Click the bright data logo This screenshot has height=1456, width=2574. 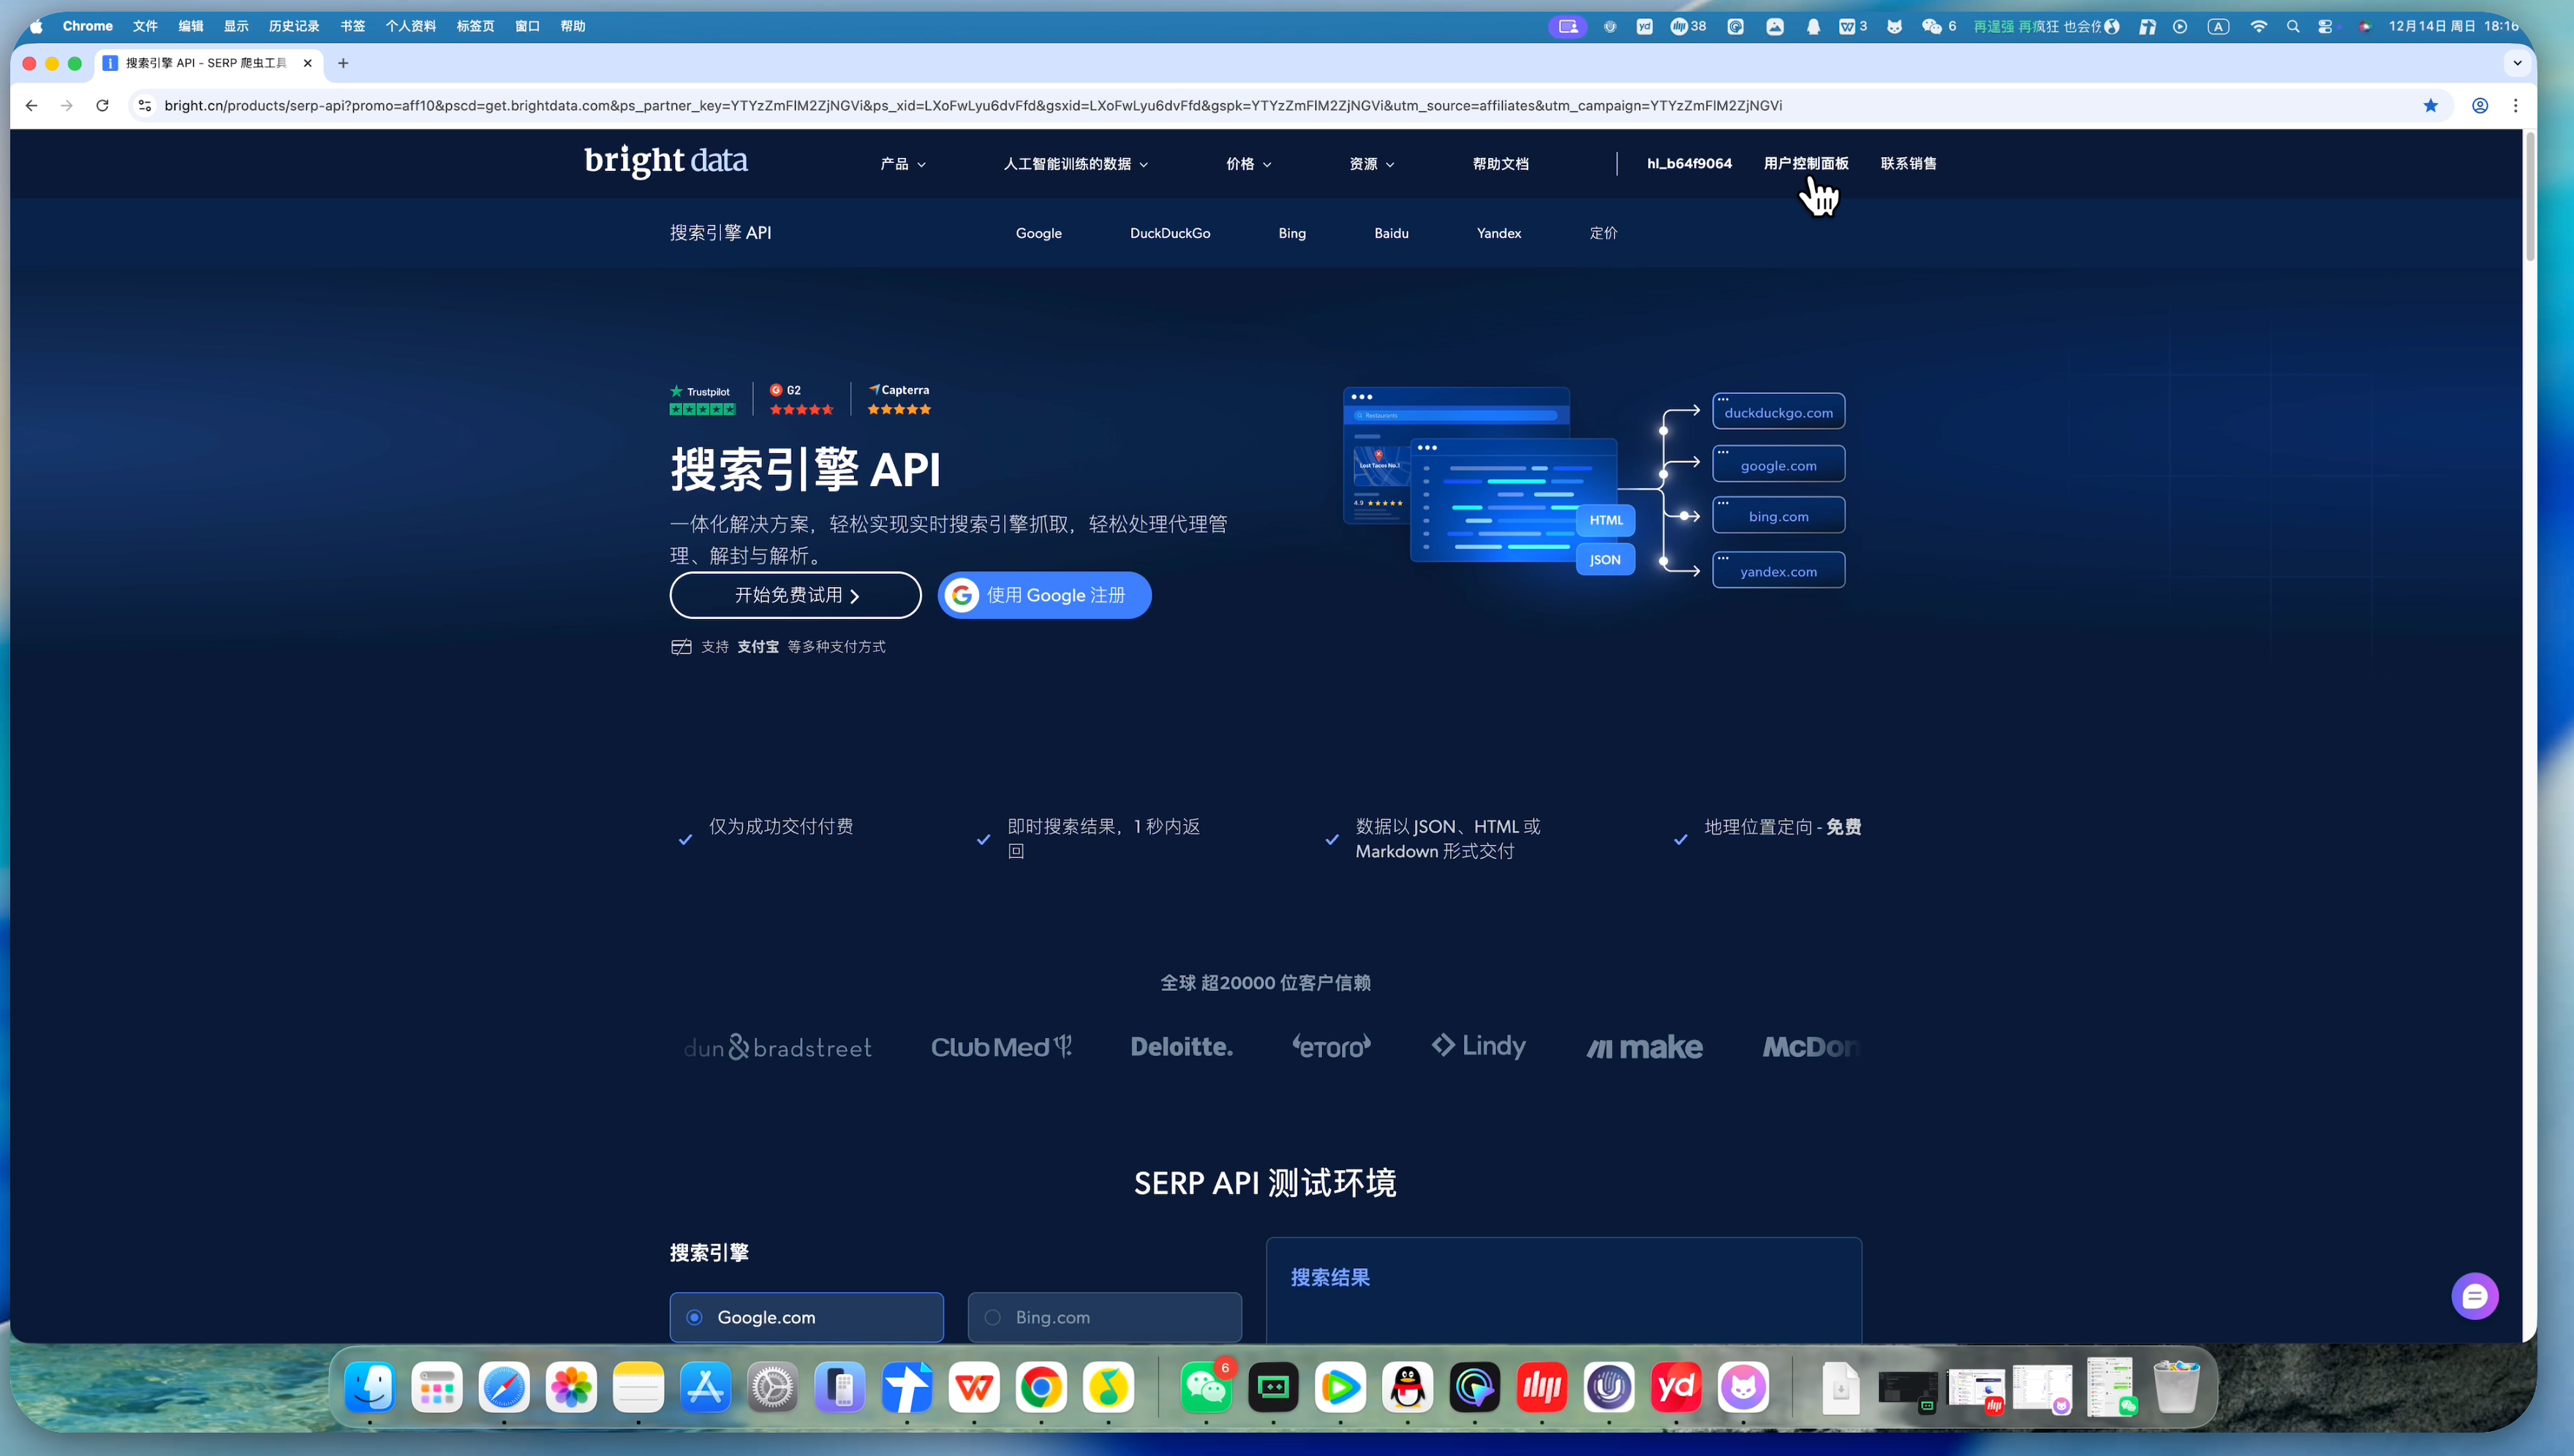tap(665, 161)
